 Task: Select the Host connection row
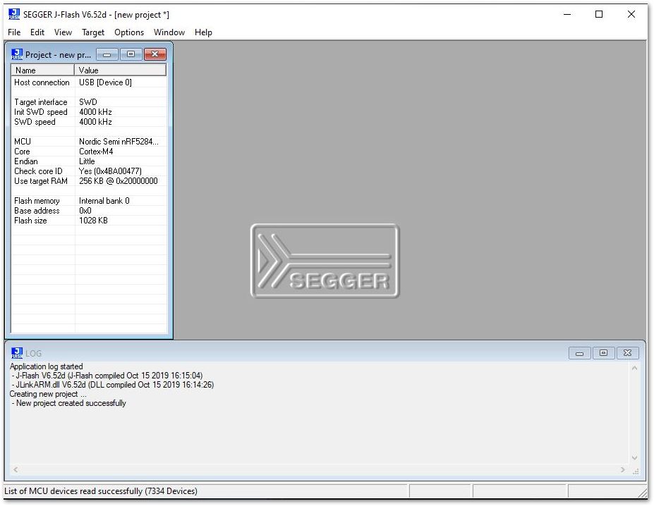coord(89,82)
